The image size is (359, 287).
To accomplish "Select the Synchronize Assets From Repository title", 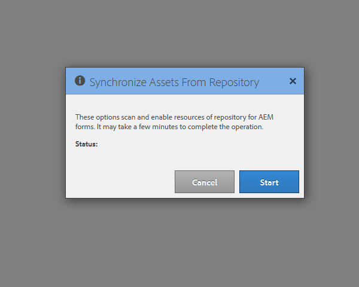I will [174, 83].
